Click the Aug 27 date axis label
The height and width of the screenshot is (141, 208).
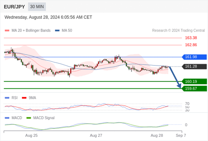[x=96, y=135]
